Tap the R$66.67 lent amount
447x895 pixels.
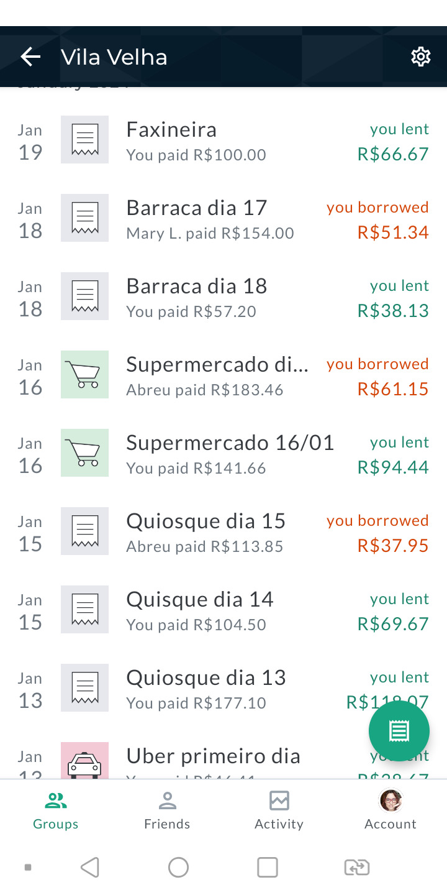393,154
